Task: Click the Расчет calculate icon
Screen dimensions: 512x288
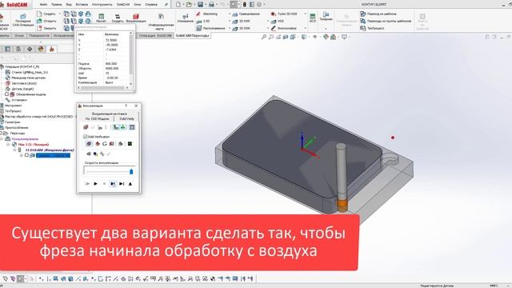Action: (102, 18)
